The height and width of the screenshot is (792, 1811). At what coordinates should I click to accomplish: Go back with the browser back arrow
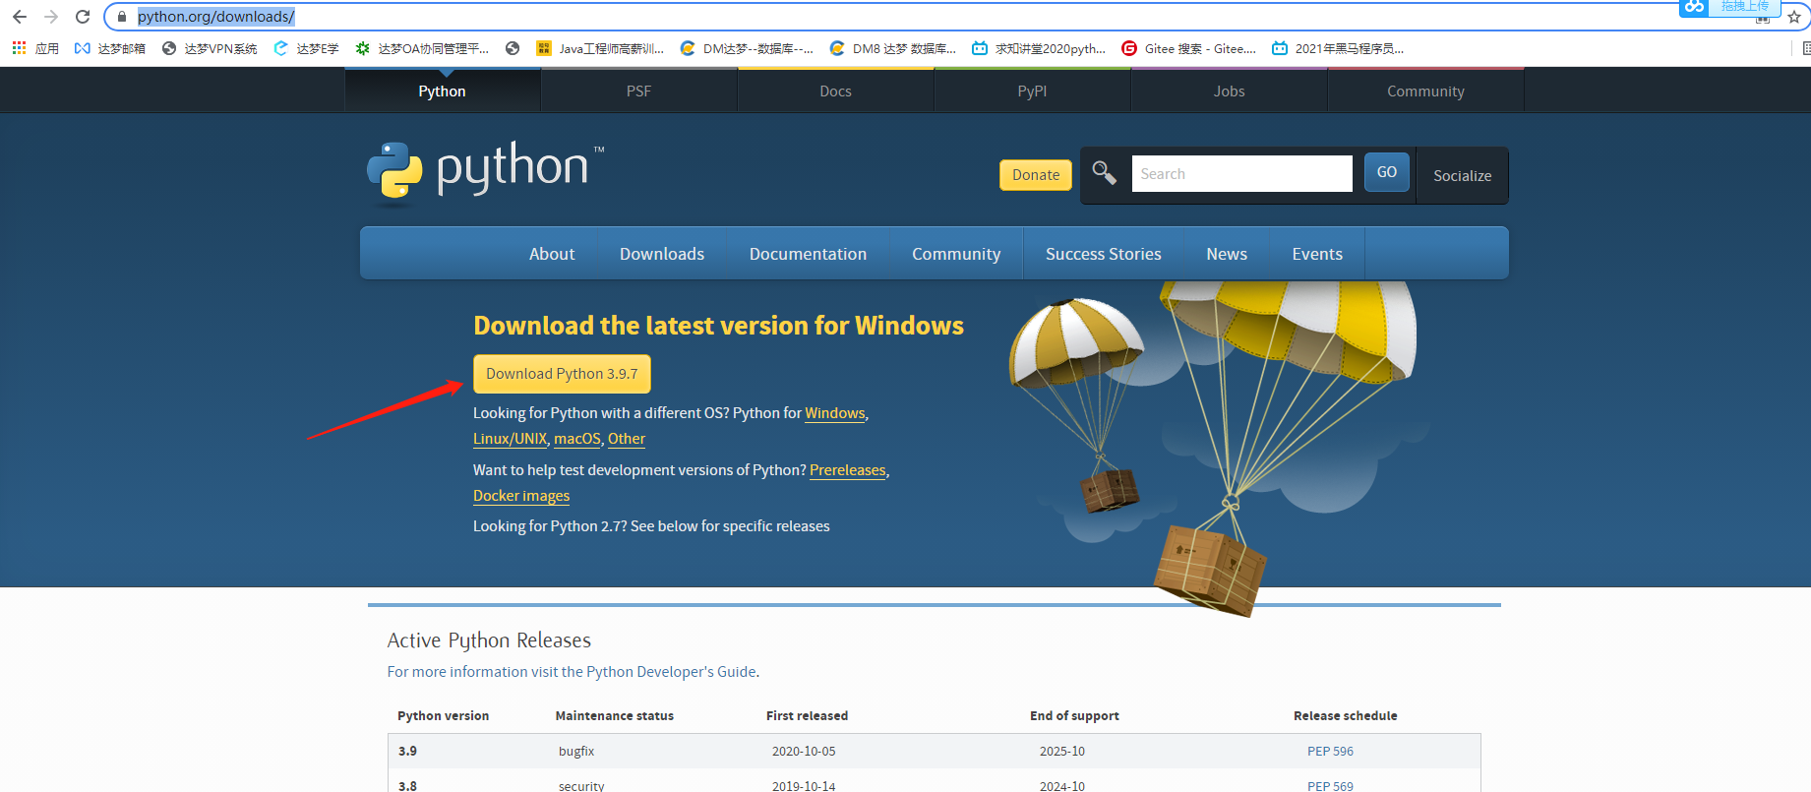[19, 17]
